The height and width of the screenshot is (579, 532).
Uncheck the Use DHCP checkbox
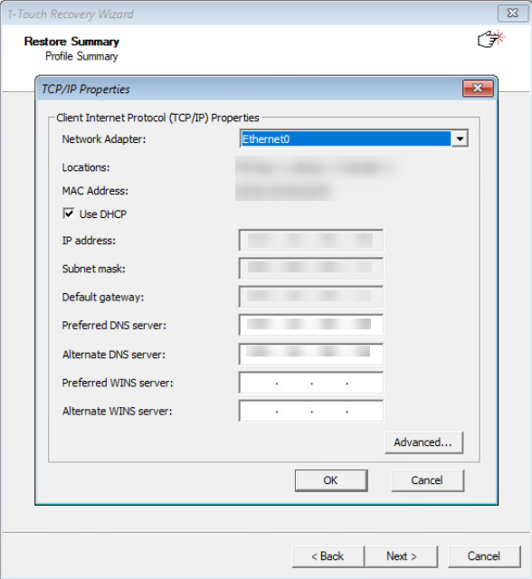pos(69,214)
